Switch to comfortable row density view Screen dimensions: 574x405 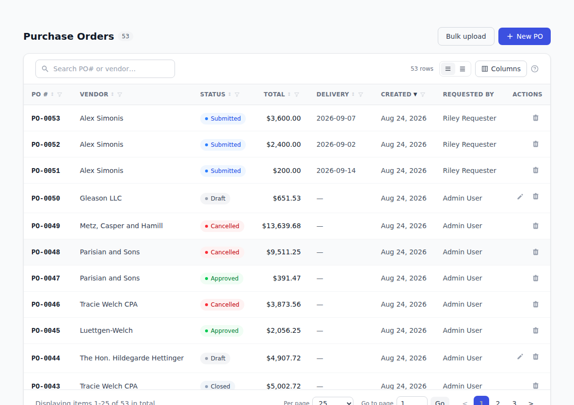(447, 69)
